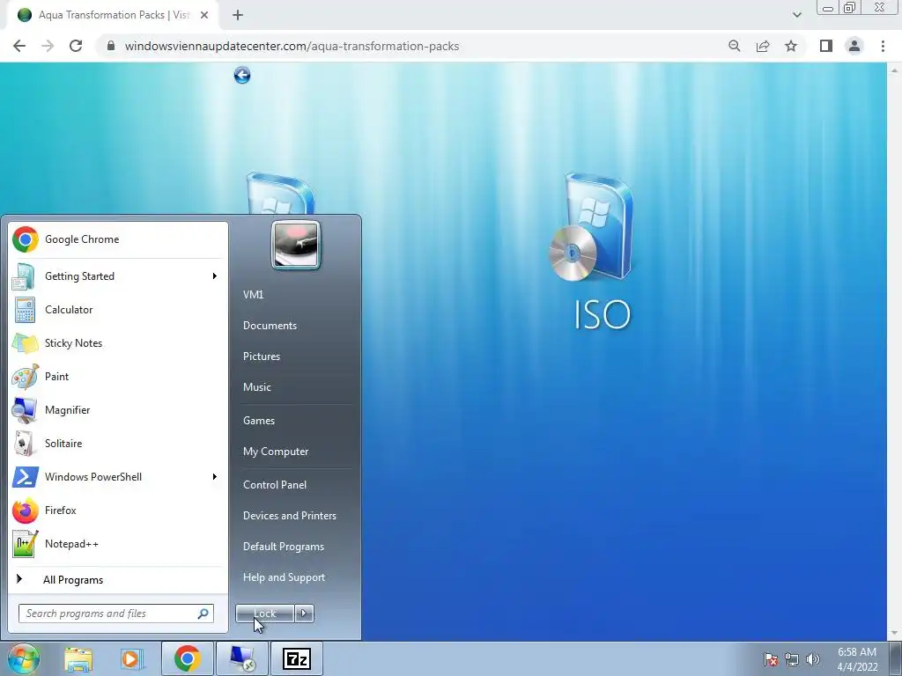Click the Lock button
This screenshot has height=676, width=902.
pyautogui.click(x=264, y=614)
